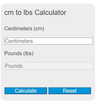Click the 'cm to lbs Calculator' heading

tap(35, 13)
